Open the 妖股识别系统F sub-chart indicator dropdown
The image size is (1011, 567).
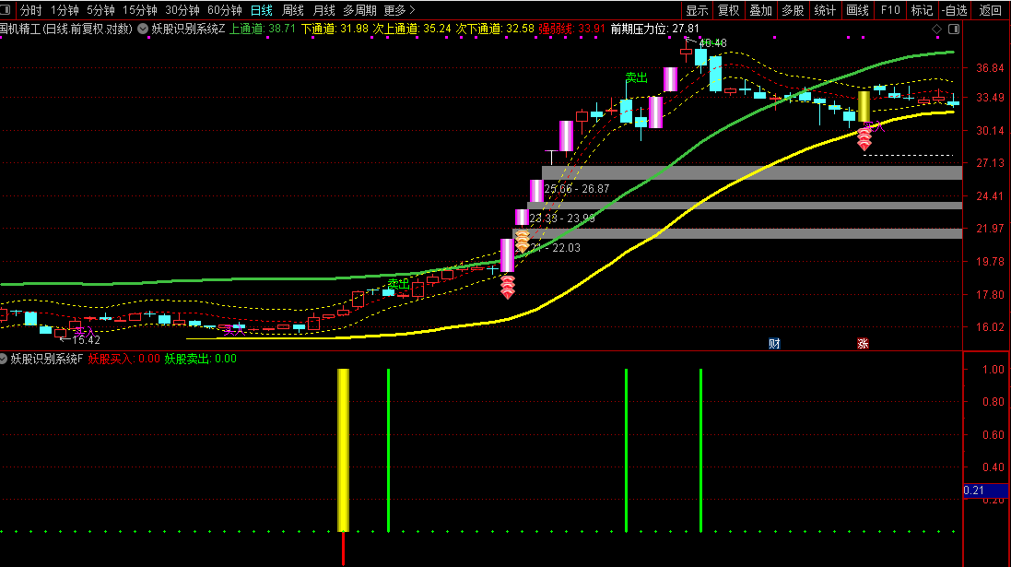(3, 359)
